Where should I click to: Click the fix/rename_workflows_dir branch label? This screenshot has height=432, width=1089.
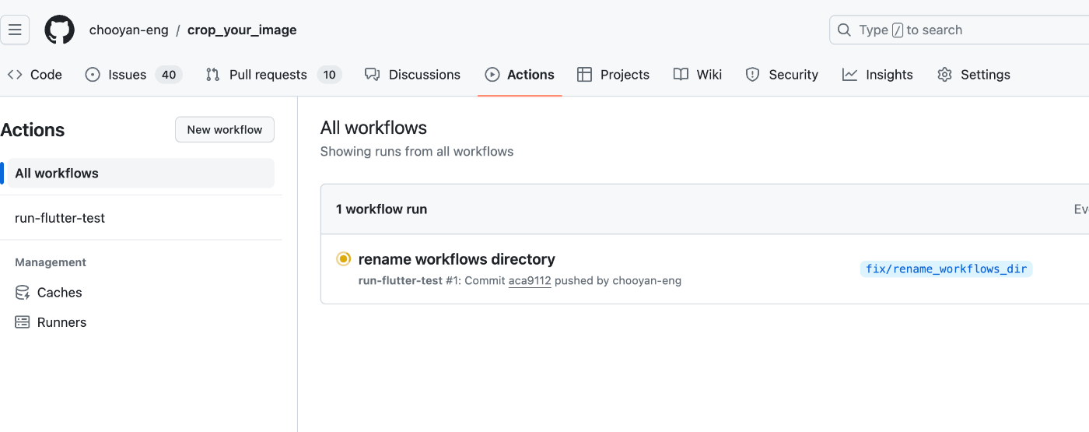(x=946, y=269)
